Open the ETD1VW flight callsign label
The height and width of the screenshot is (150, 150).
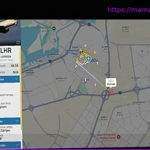click(x=111, y=83)
